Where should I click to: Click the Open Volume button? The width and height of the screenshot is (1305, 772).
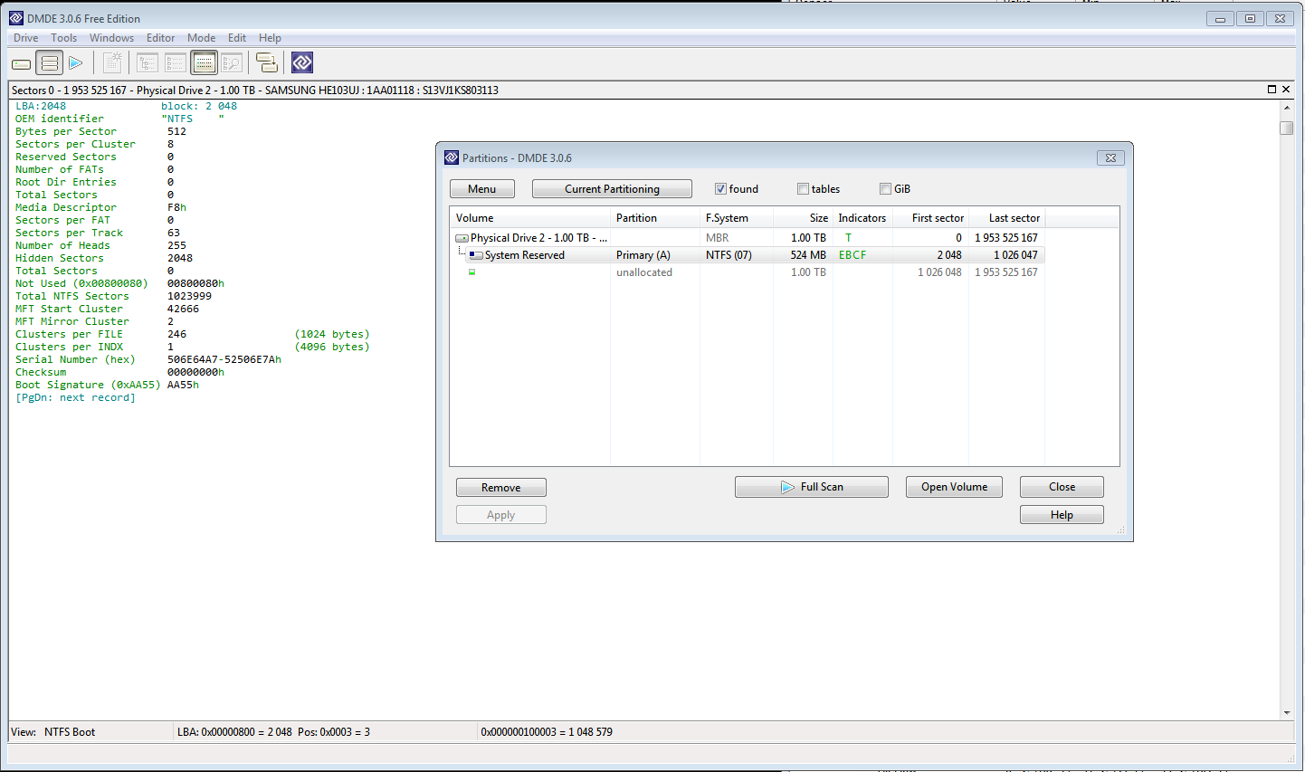tap(954, 487)
